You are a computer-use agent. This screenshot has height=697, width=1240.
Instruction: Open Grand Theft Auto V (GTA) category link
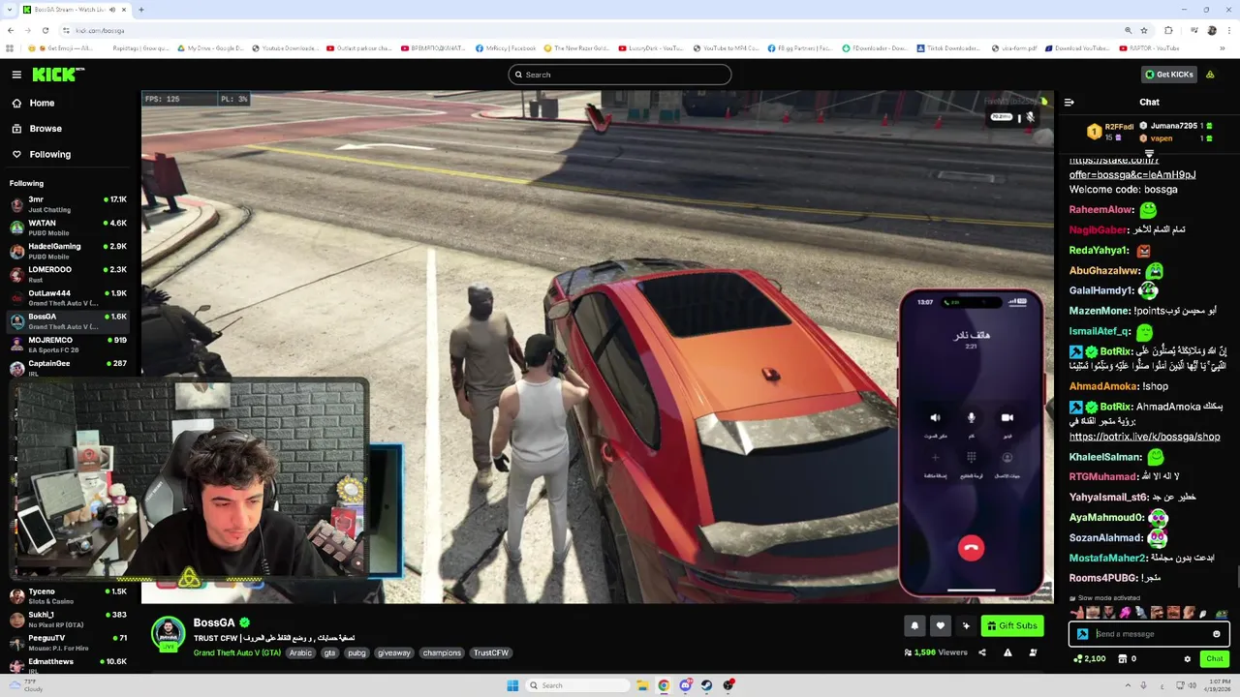point(236,652)
